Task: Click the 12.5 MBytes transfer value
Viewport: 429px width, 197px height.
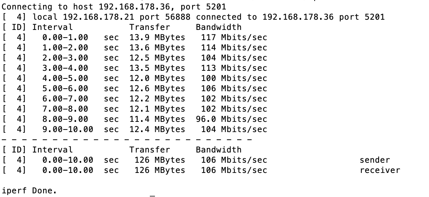Action: click(x=157, y=58)
